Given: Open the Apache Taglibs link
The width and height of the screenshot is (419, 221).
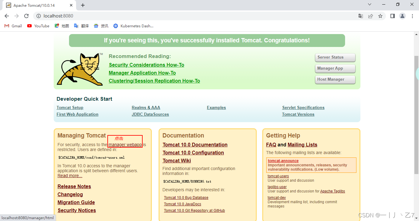Looking at the screenshot, I should tap(333, 191).
